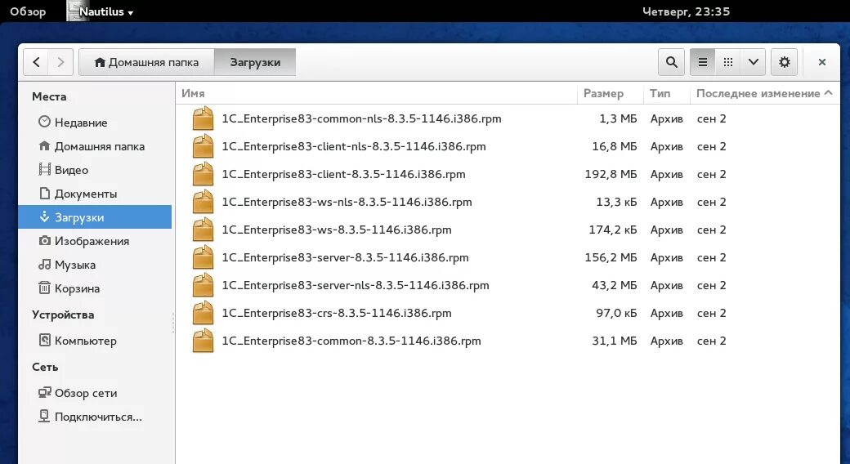
Task: Open Изображения in the sidebar
Action: [95, 241]
